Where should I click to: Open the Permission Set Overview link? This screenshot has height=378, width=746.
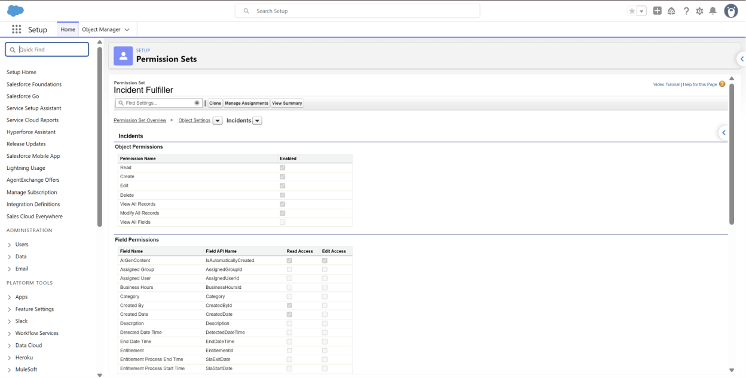point(140,120)
